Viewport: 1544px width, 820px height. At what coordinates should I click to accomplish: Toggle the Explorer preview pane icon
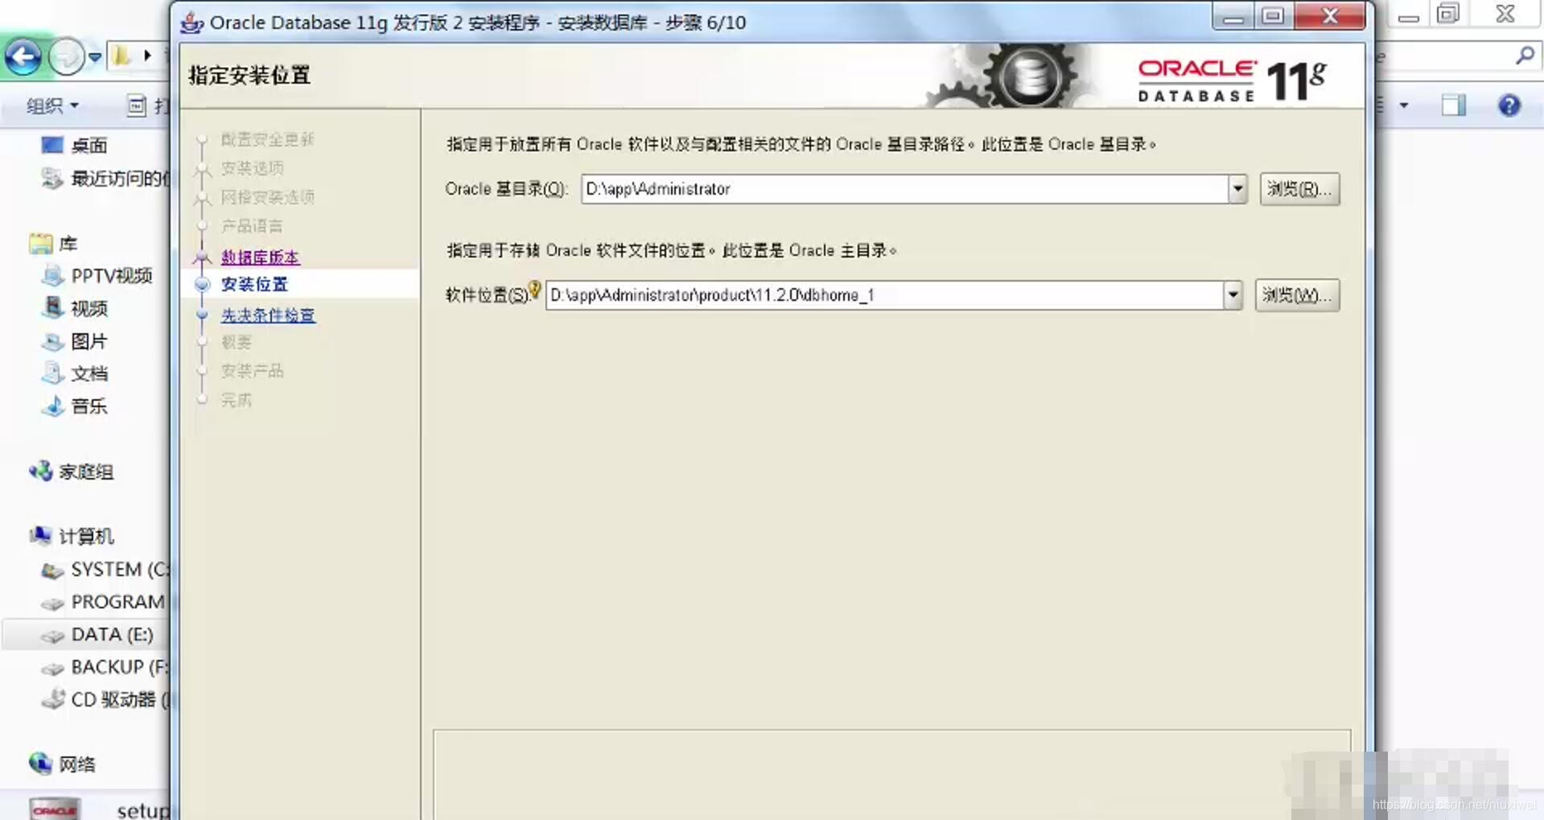(x=1454, y=105)
